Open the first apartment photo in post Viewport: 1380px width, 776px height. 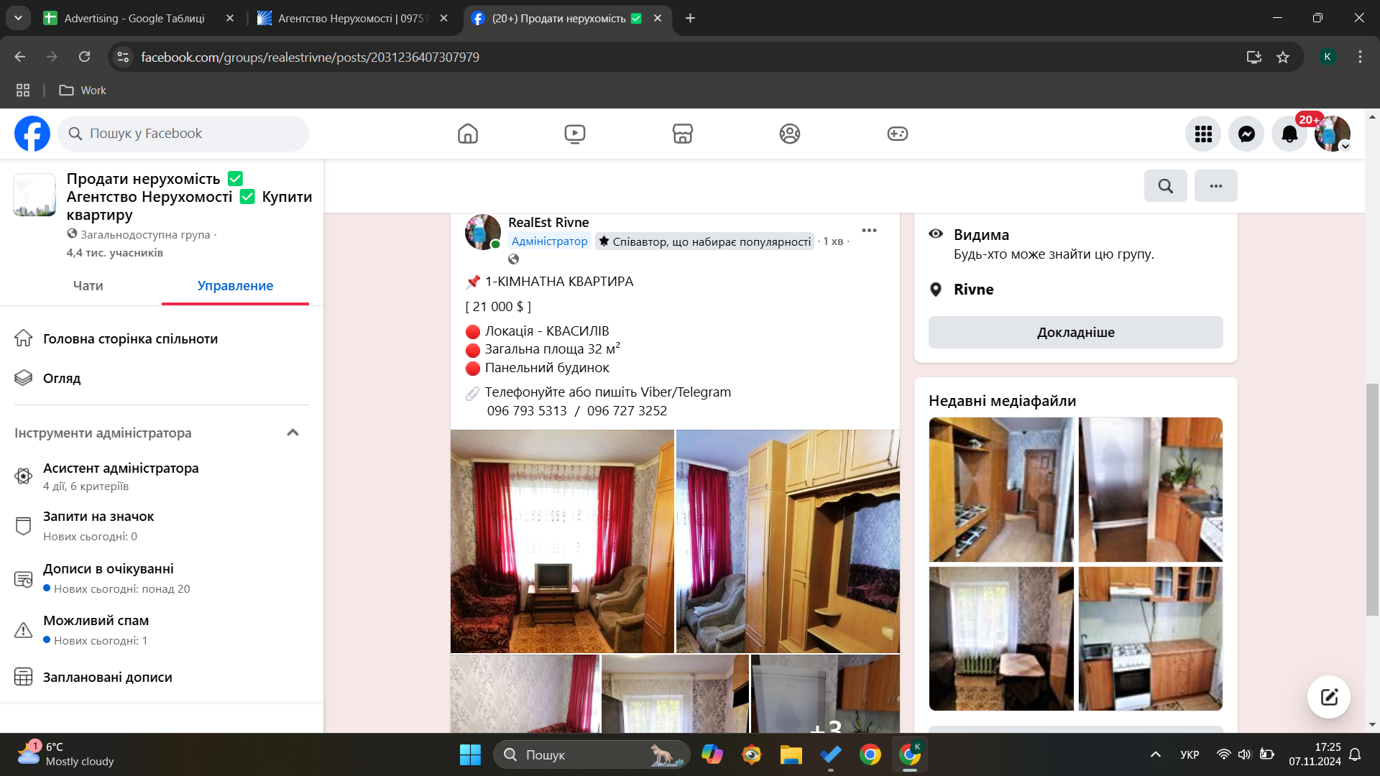click(x=562, y=541)
